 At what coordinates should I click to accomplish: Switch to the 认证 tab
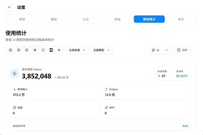[86, 19]
